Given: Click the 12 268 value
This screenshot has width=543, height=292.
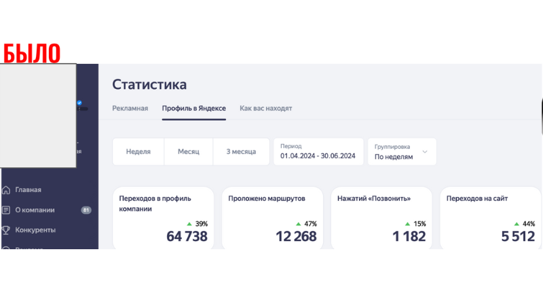Looking at the screenshot, I should pos(296,236).
